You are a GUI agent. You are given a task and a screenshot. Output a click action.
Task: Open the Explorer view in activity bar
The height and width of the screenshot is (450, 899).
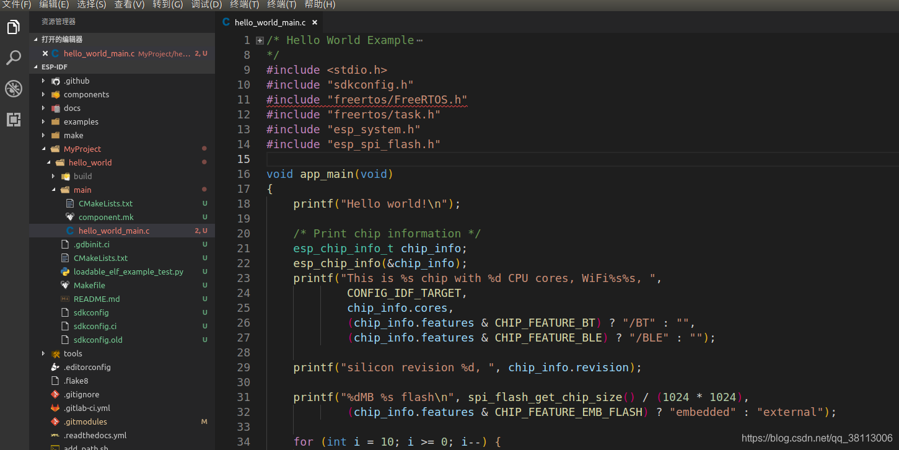tap(14, 27)
